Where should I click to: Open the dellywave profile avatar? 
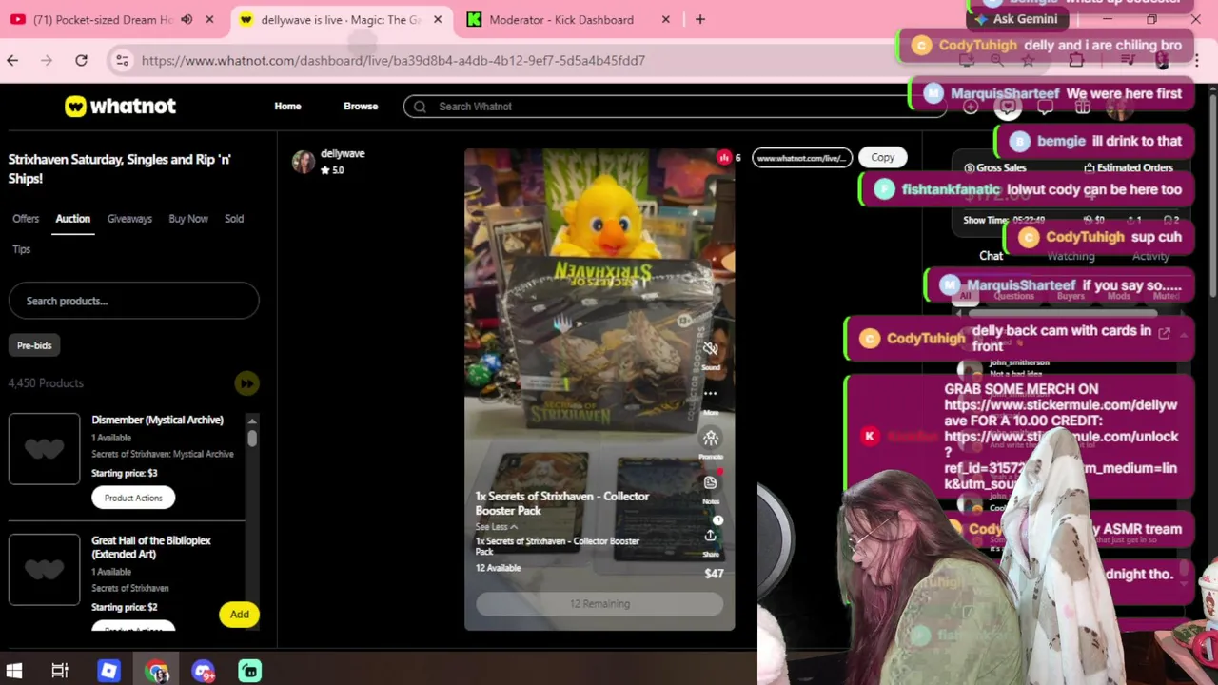tap(304, 162)
